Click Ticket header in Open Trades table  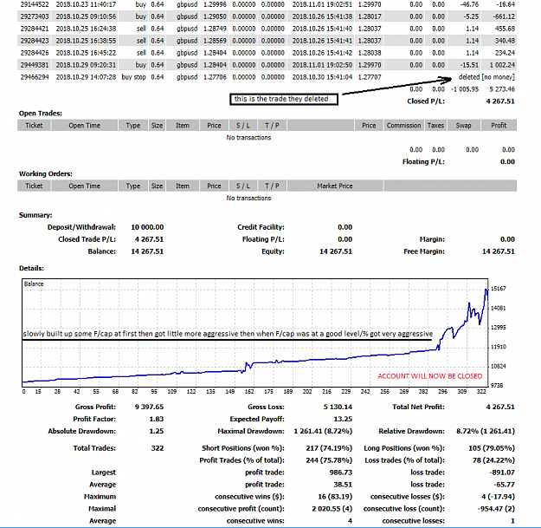click(x=34, y=126)
